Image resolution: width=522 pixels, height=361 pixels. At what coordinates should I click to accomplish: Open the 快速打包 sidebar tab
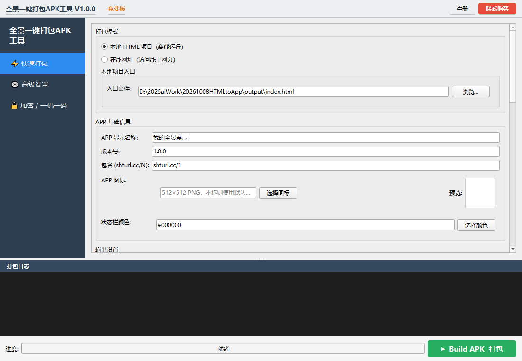click(43, 63)
